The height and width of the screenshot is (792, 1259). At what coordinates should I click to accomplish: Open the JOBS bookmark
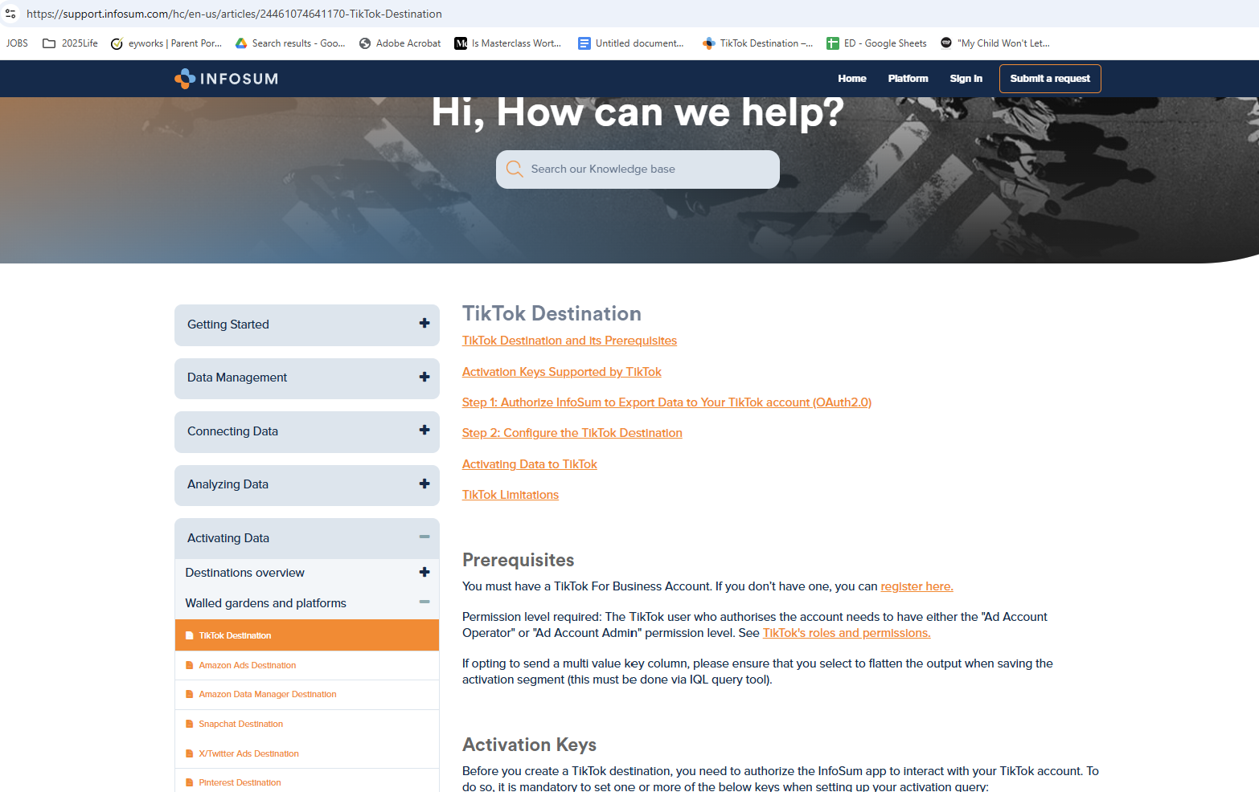[17, 43]
